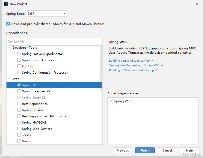The height and width of the screenshot is (158, 205).
Task: Tick the Lombok checkbox
Action: tap(19, 66)
